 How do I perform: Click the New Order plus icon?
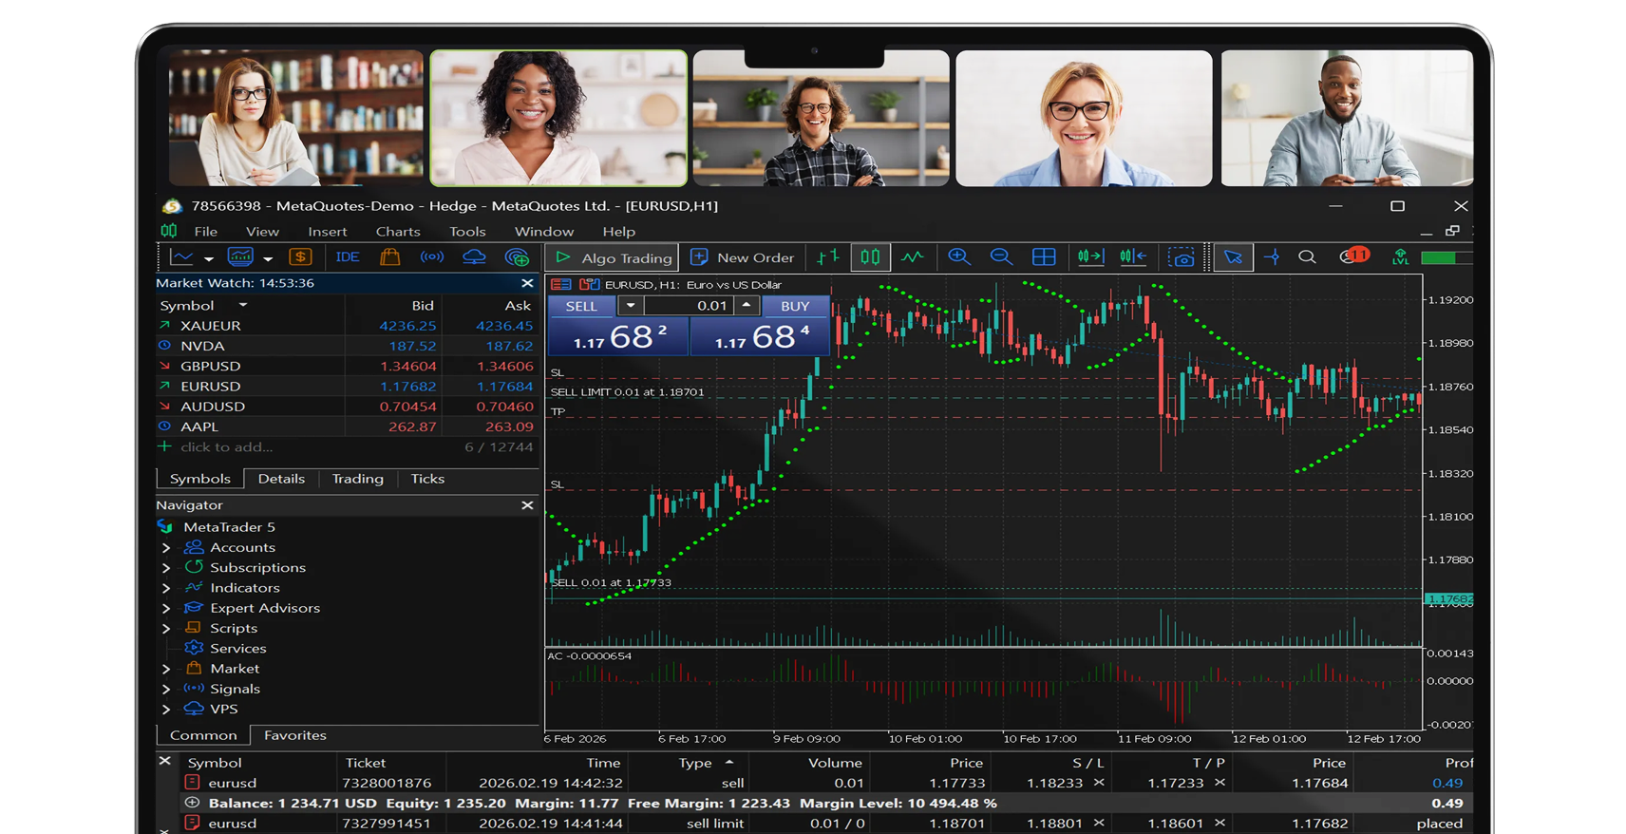point(700,257)
